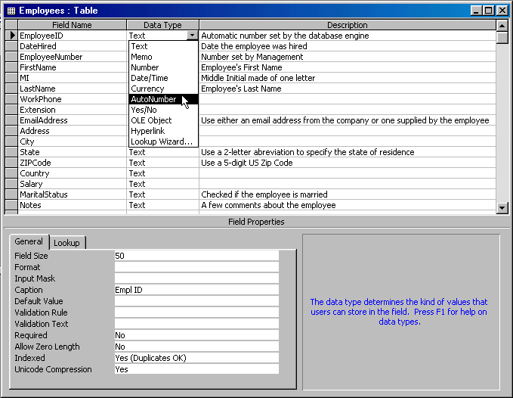Click the Validation Rule property field

tap(196, 312)
